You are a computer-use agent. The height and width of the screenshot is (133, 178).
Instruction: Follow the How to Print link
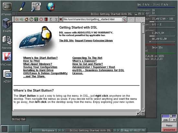pos(31,61)
